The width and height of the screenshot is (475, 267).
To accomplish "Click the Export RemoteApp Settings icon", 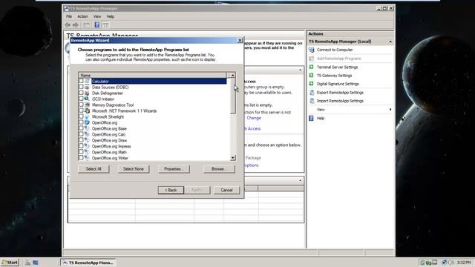I will [x=312, y=92].
